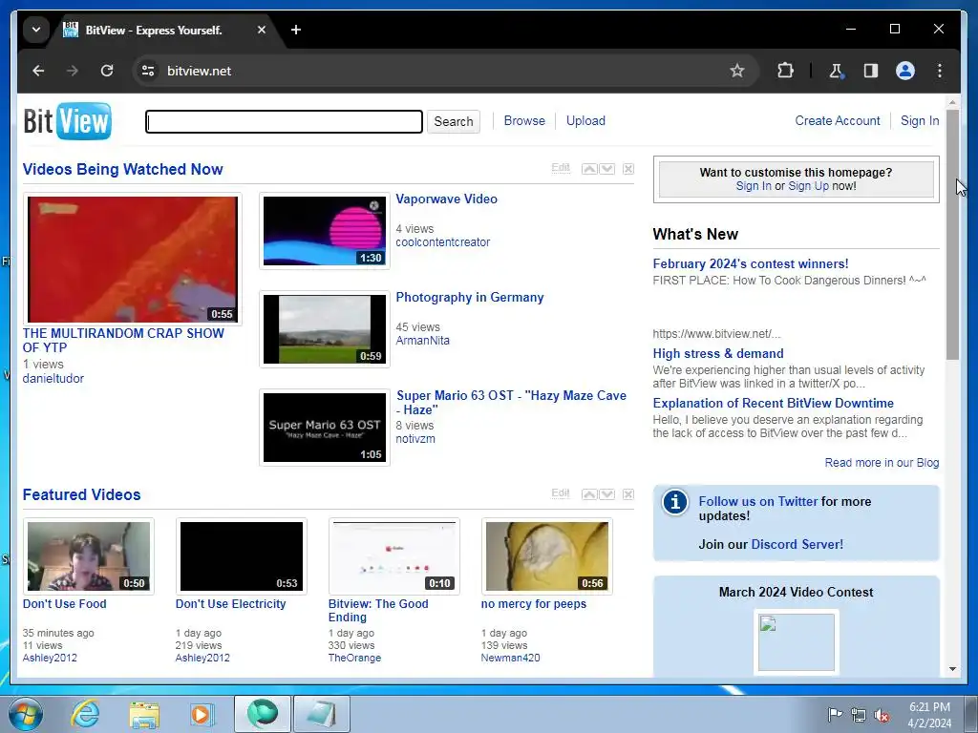Open Chrome Labs flask icon

836,71
